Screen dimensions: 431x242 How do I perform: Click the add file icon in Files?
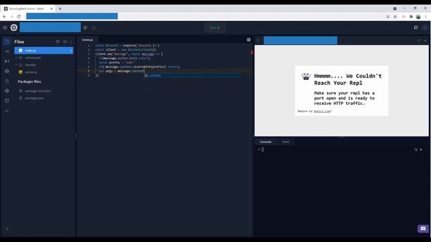coord(57,42)
